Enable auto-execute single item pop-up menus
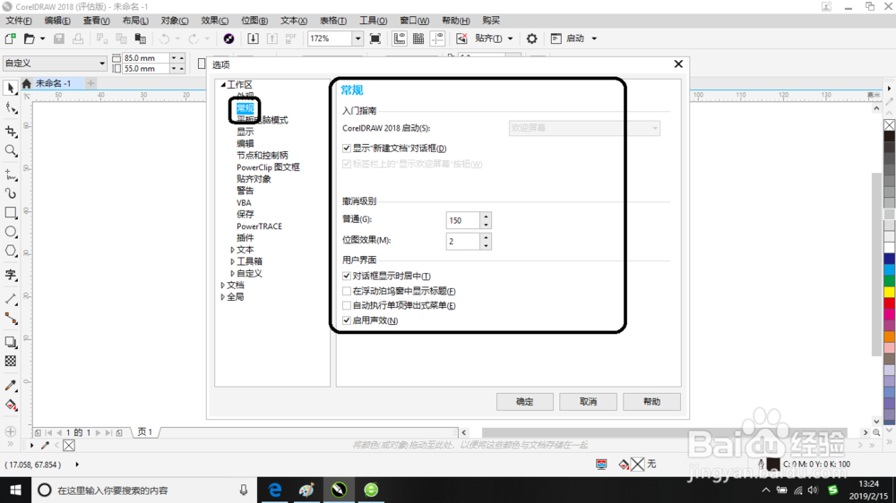 [346, 305]
